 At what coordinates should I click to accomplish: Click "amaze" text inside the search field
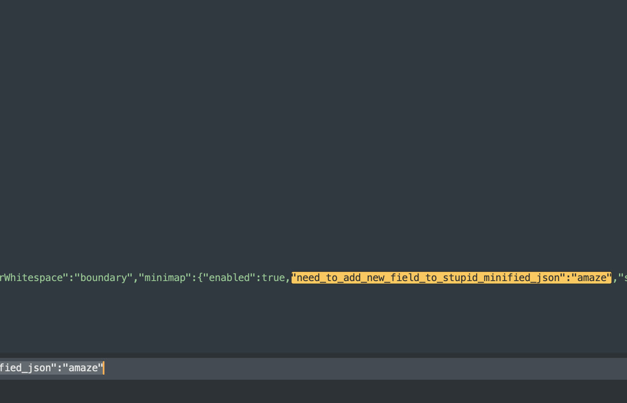coord(83,368)
